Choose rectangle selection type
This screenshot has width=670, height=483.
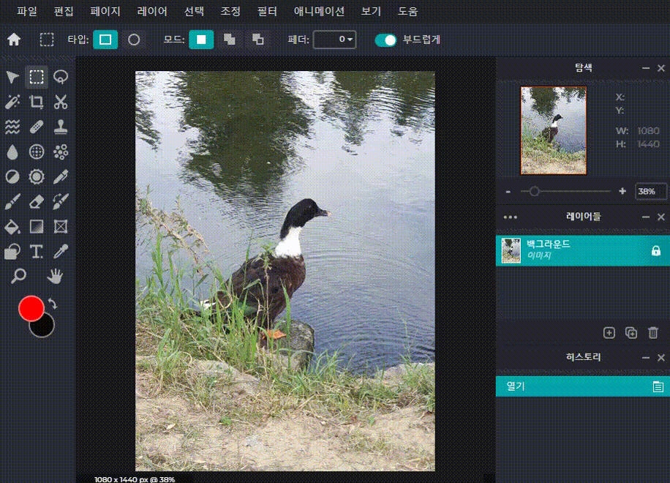pyautogui.click(x=105, y=40)
